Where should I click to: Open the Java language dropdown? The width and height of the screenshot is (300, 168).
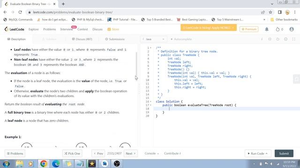click(x=153, y=39)
